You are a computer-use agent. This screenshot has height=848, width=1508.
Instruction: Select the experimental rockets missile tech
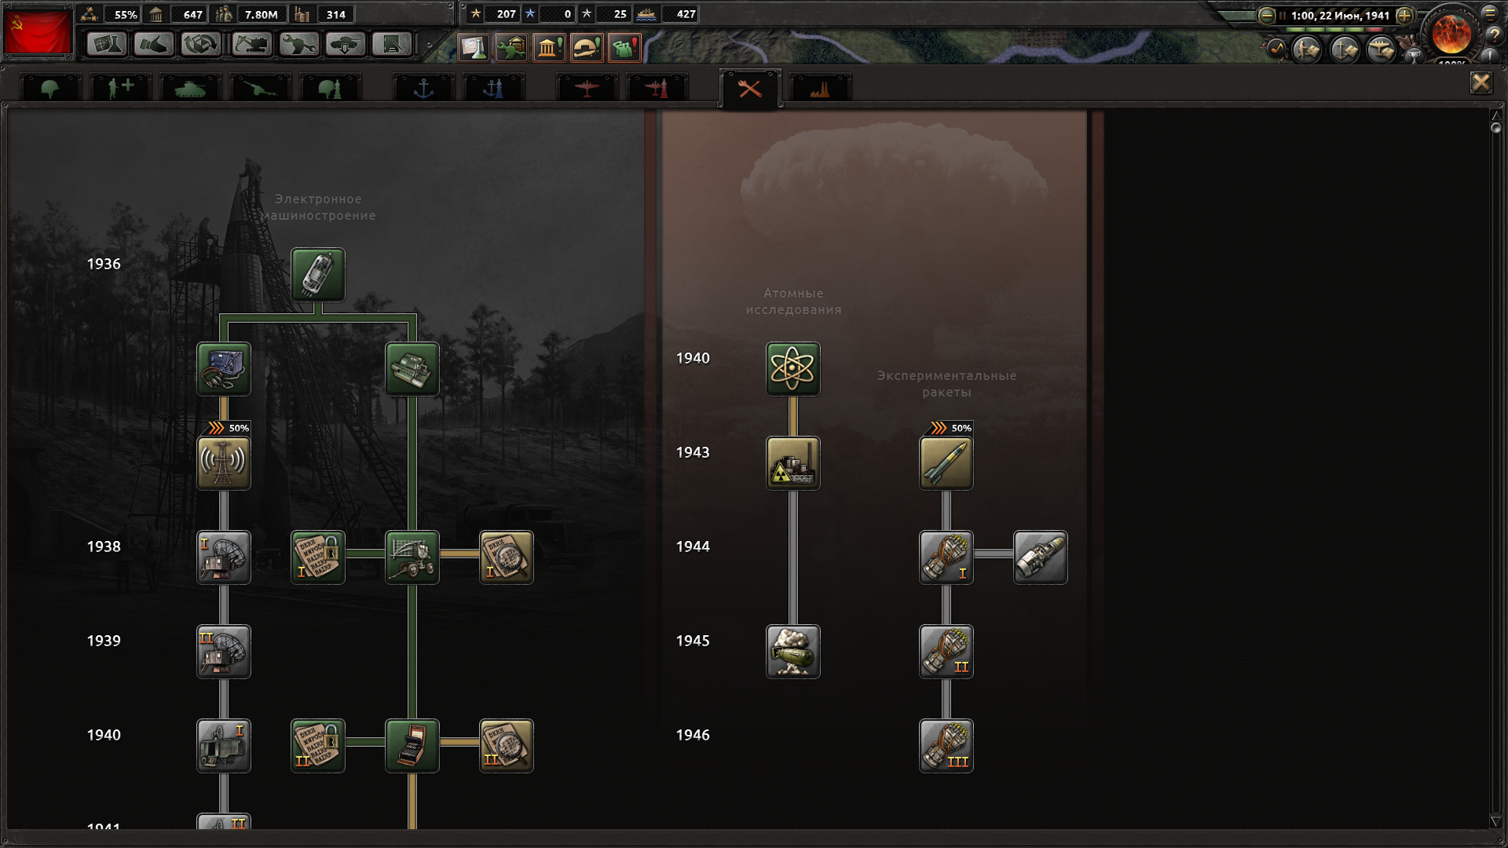pyautogui.click(x=946, y=463)
